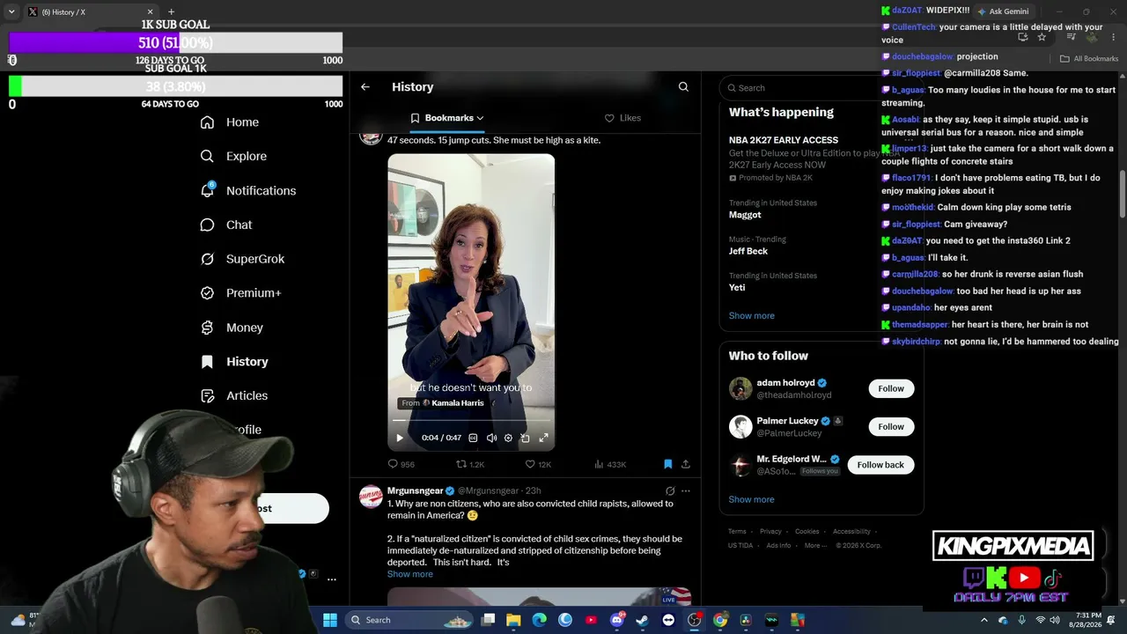Open Premium+ in the sidebar
1127x634 pixels.
240,293
